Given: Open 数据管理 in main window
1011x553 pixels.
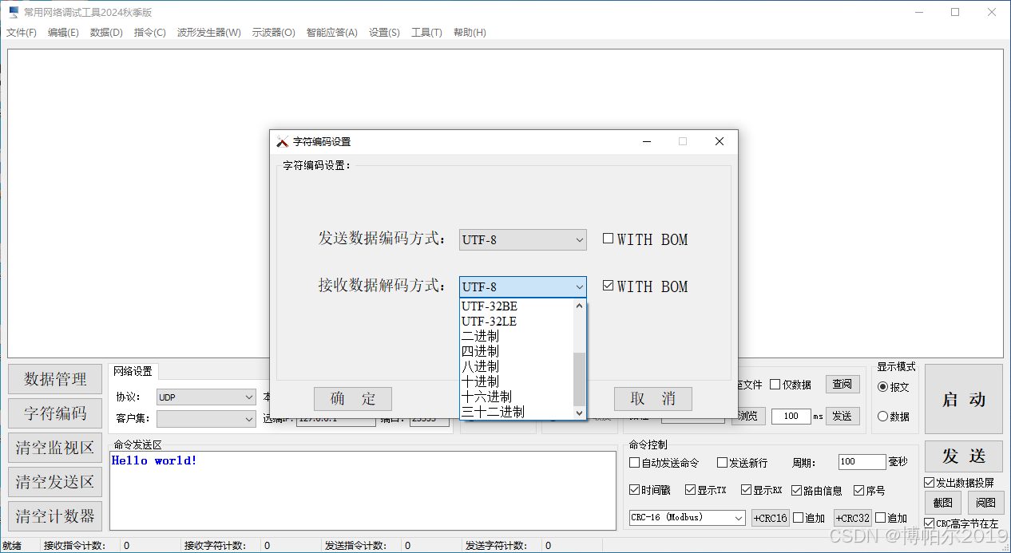Looking at the screenshot, I should [x=55, y=379].
